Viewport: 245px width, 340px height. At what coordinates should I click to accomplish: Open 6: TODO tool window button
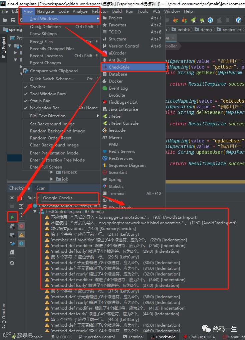click(60, 337)
